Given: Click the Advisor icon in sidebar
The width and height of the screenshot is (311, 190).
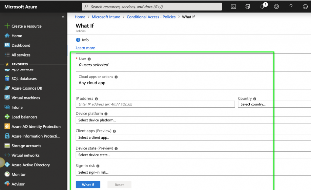Looking at the screenshot, I should tap(7, 184).
